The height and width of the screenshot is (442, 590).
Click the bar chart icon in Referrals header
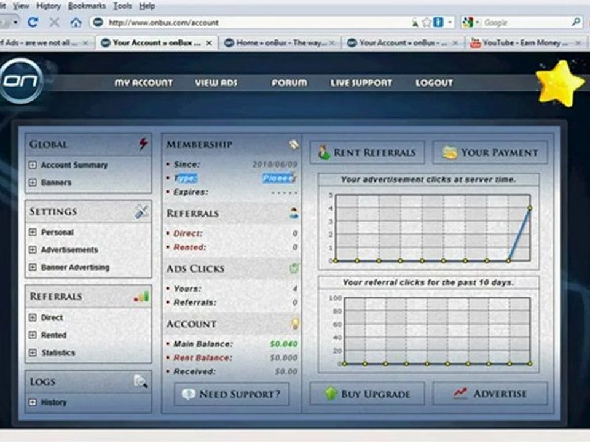[x=141, y=296]
